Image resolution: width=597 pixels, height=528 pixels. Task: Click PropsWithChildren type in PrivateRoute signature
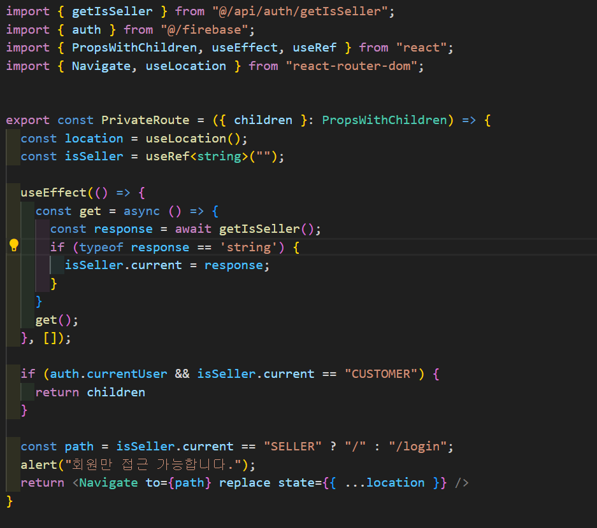384,120
